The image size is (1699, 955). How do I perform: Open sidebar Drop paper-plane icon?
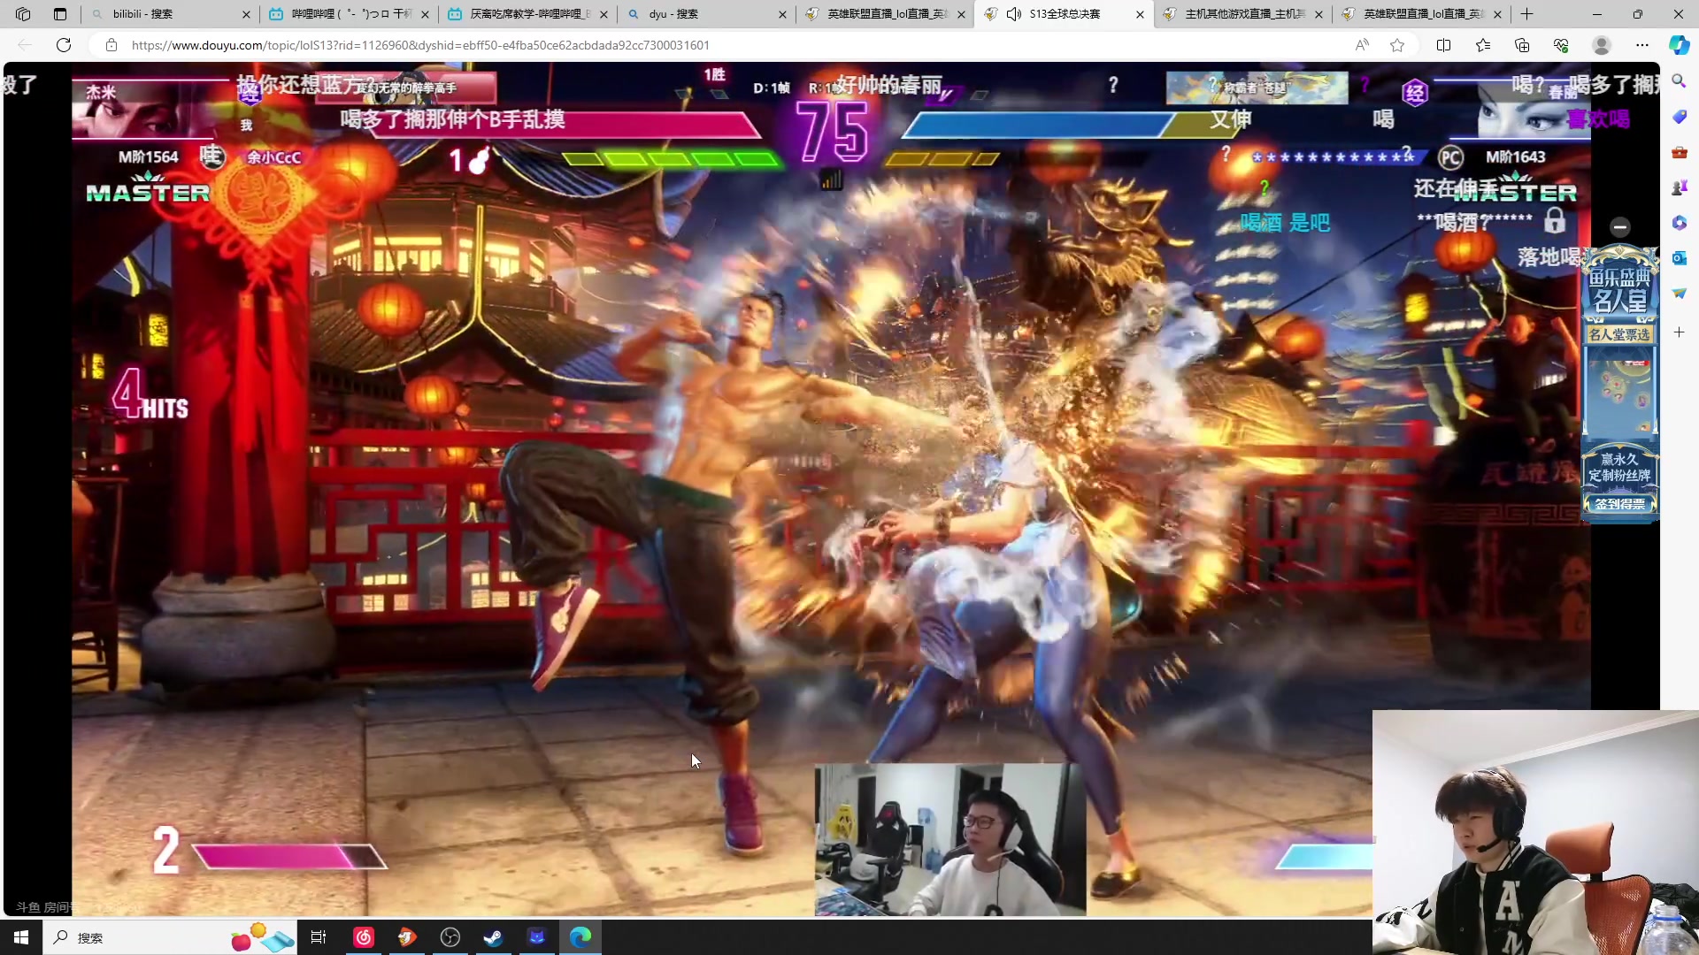(1680, 294)
